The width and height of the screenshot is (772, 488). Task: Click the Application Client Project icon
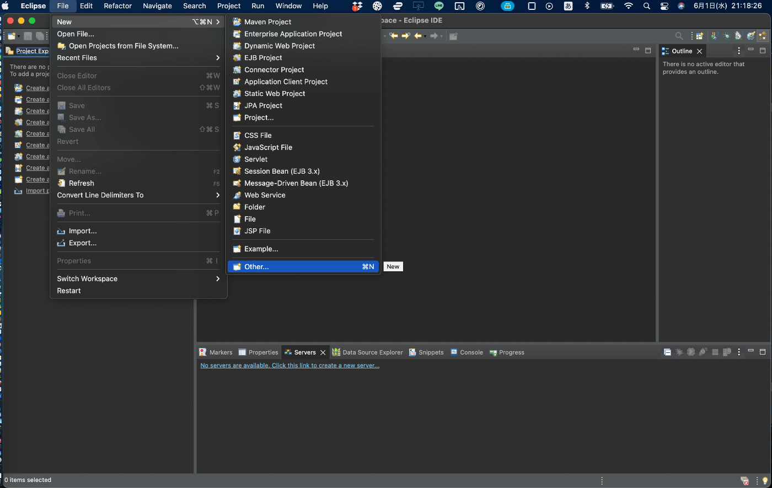pyautogui.click(x=237, y=82)
